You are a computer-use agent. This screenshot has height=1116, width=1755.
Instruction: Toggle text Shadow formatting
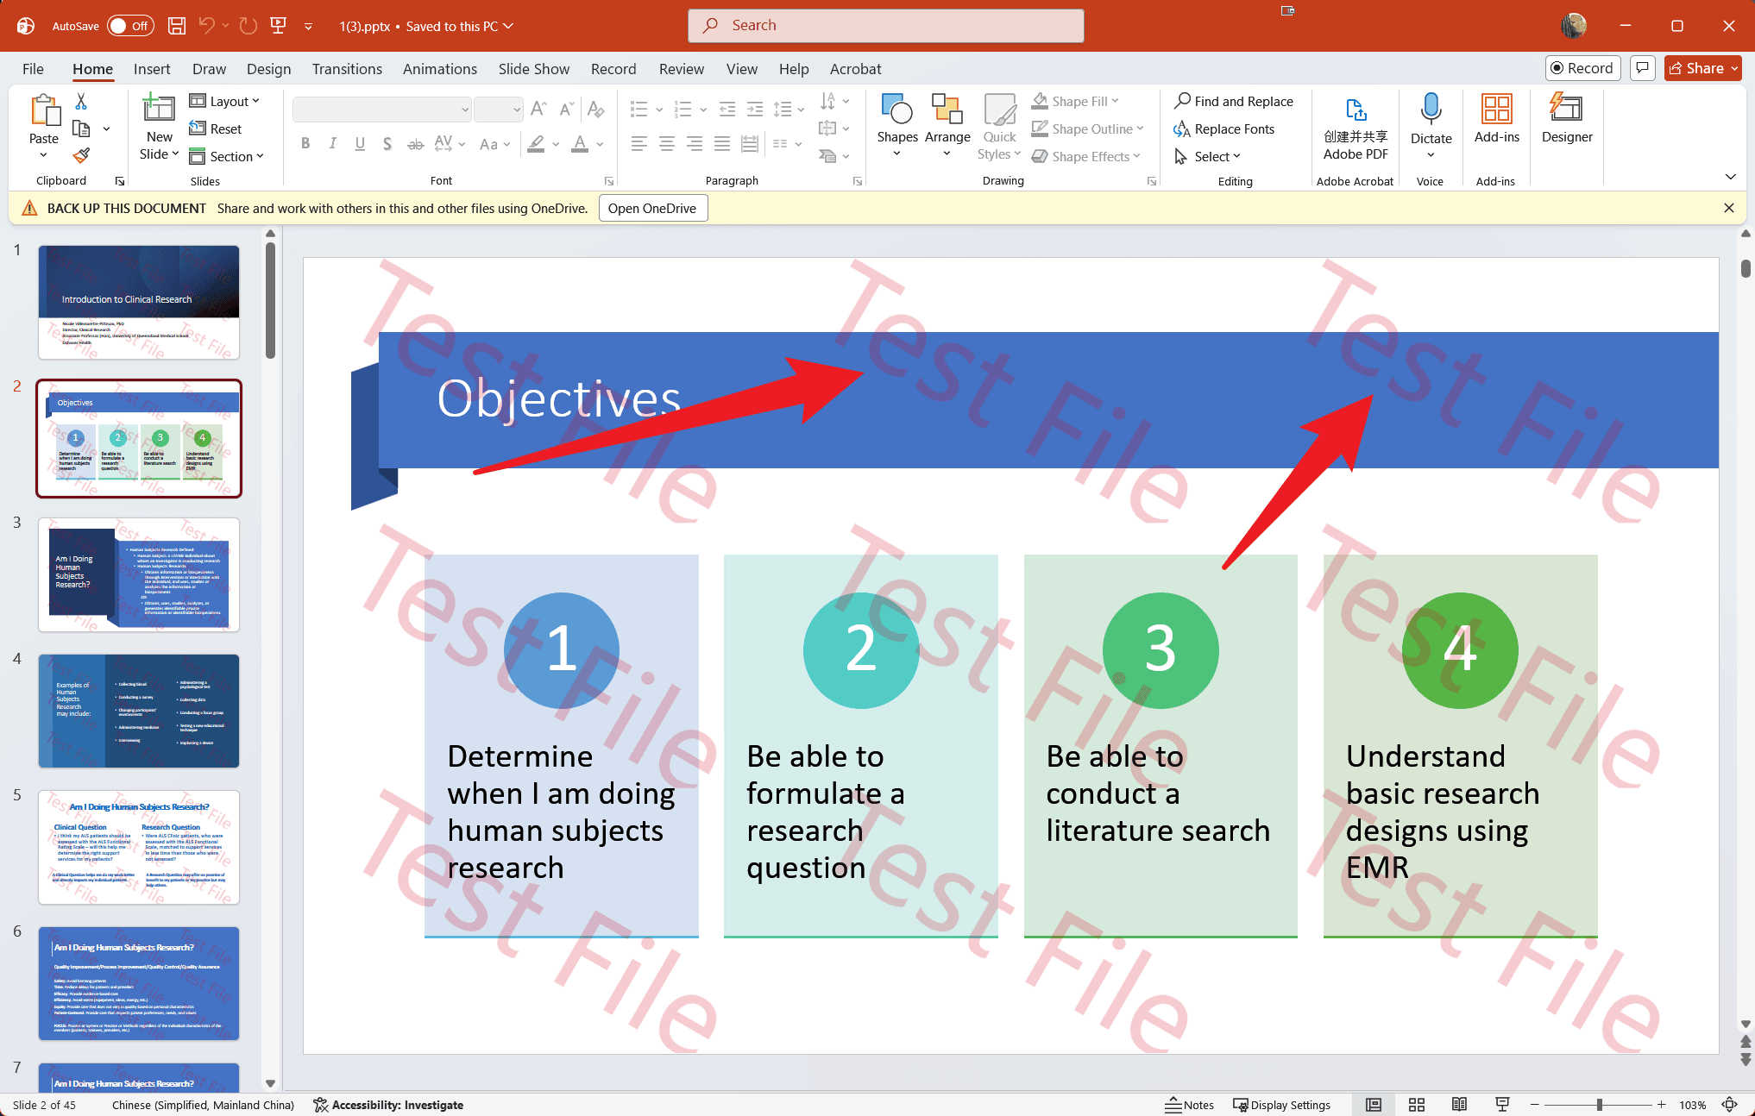tap(387, 144)
